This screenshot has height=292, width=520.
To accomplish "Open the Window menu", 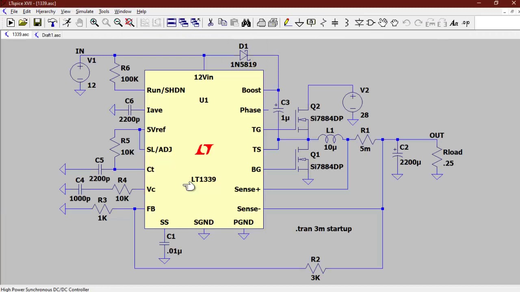I will click(123, 11).
